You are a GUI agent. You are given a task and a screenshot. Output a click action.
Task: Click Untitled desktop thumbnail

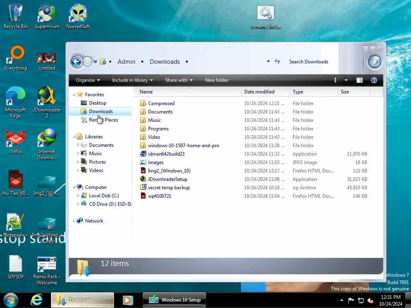point(47,61)
